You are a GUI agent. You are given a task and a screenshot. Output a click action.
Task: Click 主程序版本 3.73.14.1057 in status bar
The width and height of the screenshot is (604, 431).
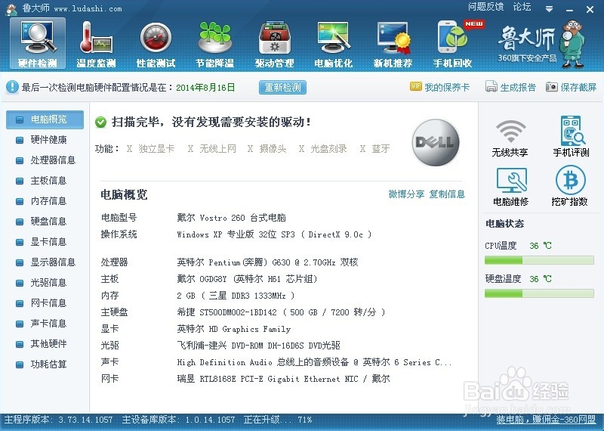click(59, 420)
